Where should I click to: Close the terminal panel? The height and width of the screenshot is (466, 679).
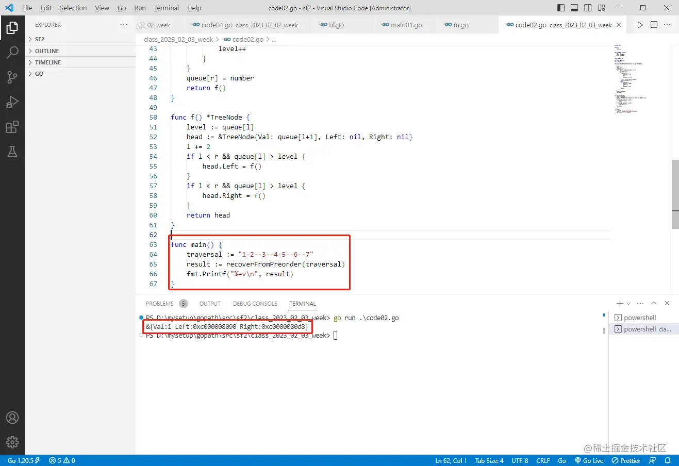(667, 304)
